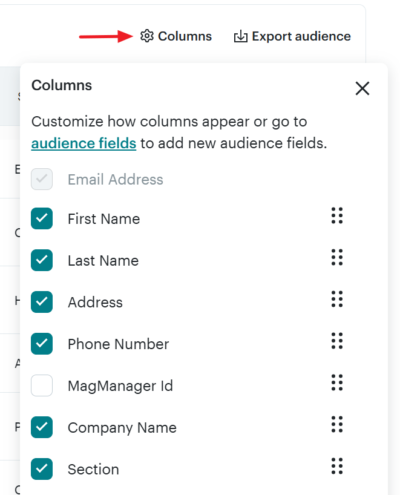
Task: Uncheck the Last Name column
Action: pos(42,260)
